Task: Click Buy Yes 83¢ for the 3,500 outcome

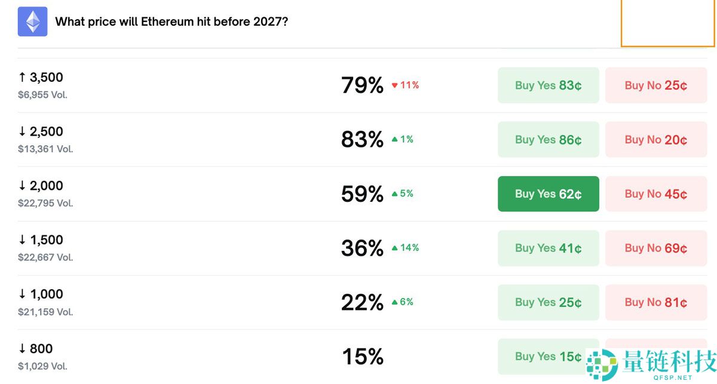Action: [548, 85]
